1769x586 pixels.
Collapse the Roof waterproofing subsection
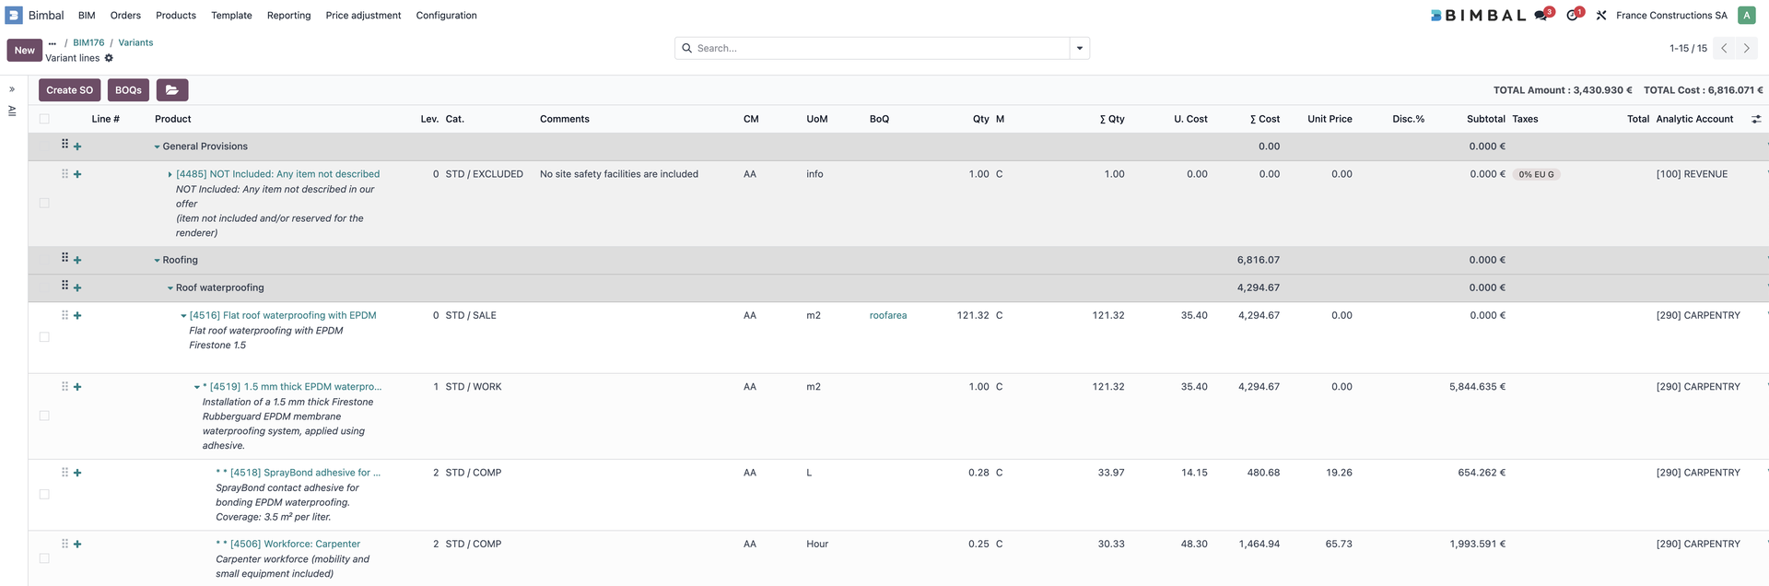(x=170, y=288)
